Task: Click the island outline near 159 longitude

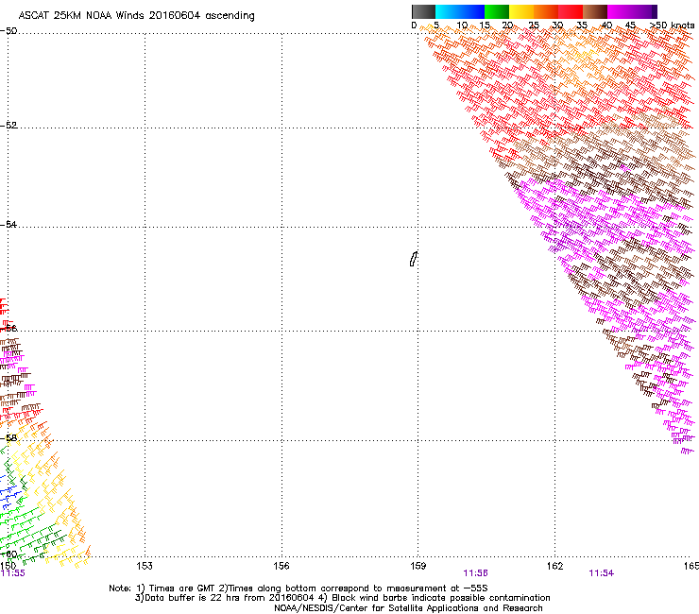Action: click(414, 259)
